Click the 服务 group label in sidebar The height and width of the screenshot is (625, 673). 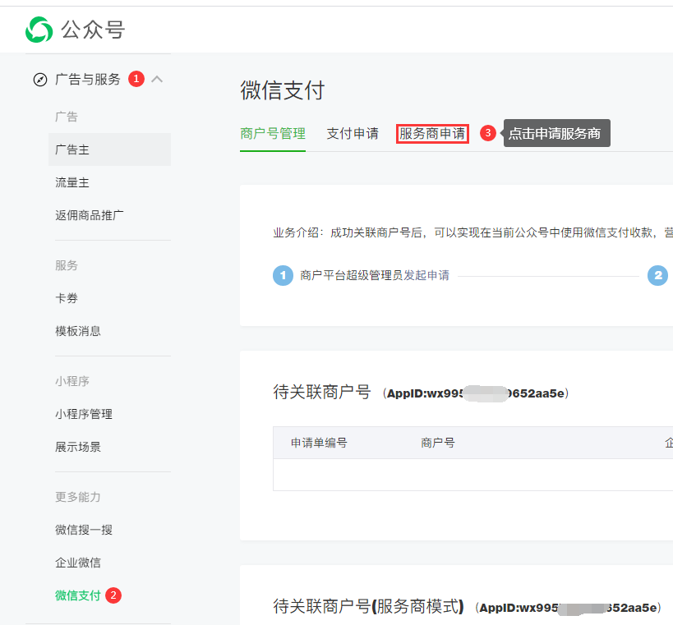[67, 265]
